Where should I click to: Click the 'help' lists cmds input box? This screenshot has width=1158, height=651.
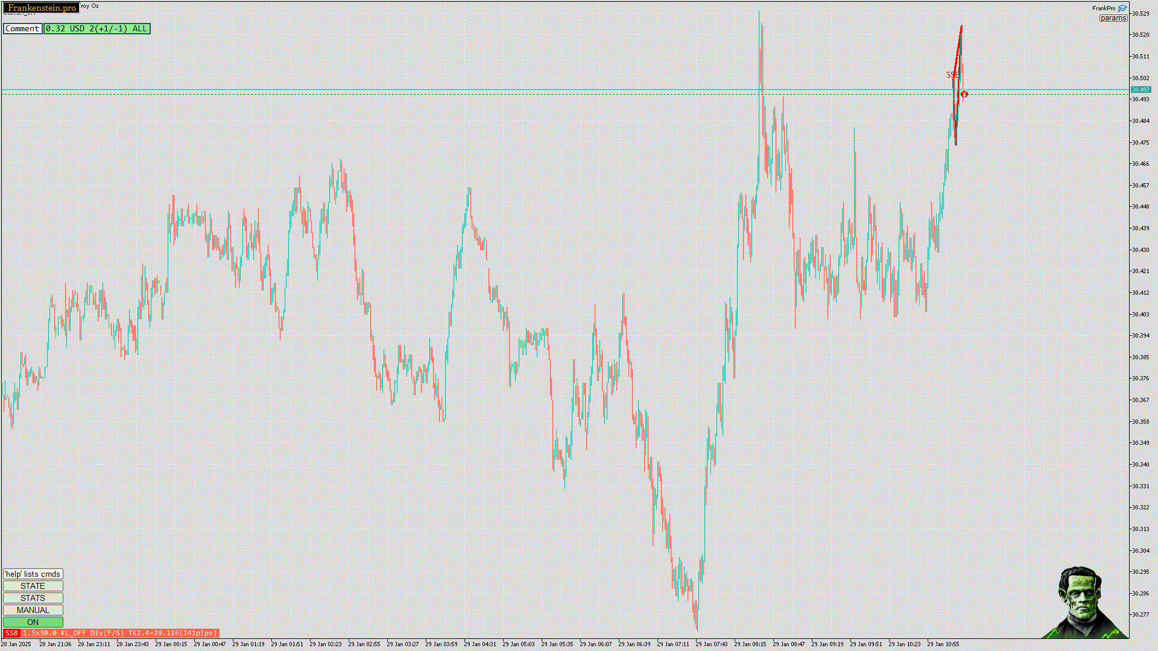point(33,574)
